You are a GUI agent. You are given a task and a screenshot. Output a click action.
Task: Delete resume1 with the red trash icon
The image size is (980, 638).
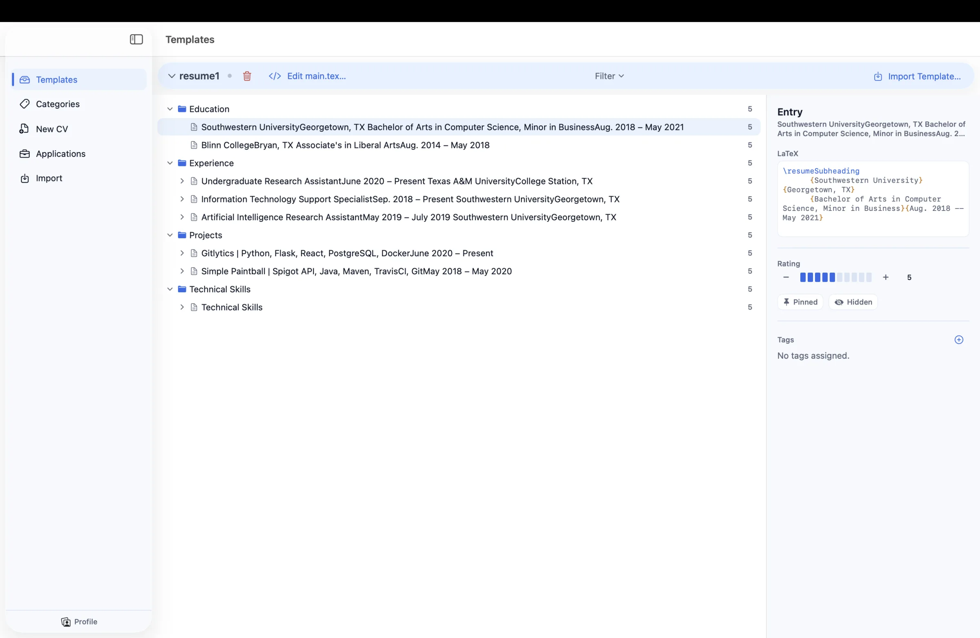247,76
